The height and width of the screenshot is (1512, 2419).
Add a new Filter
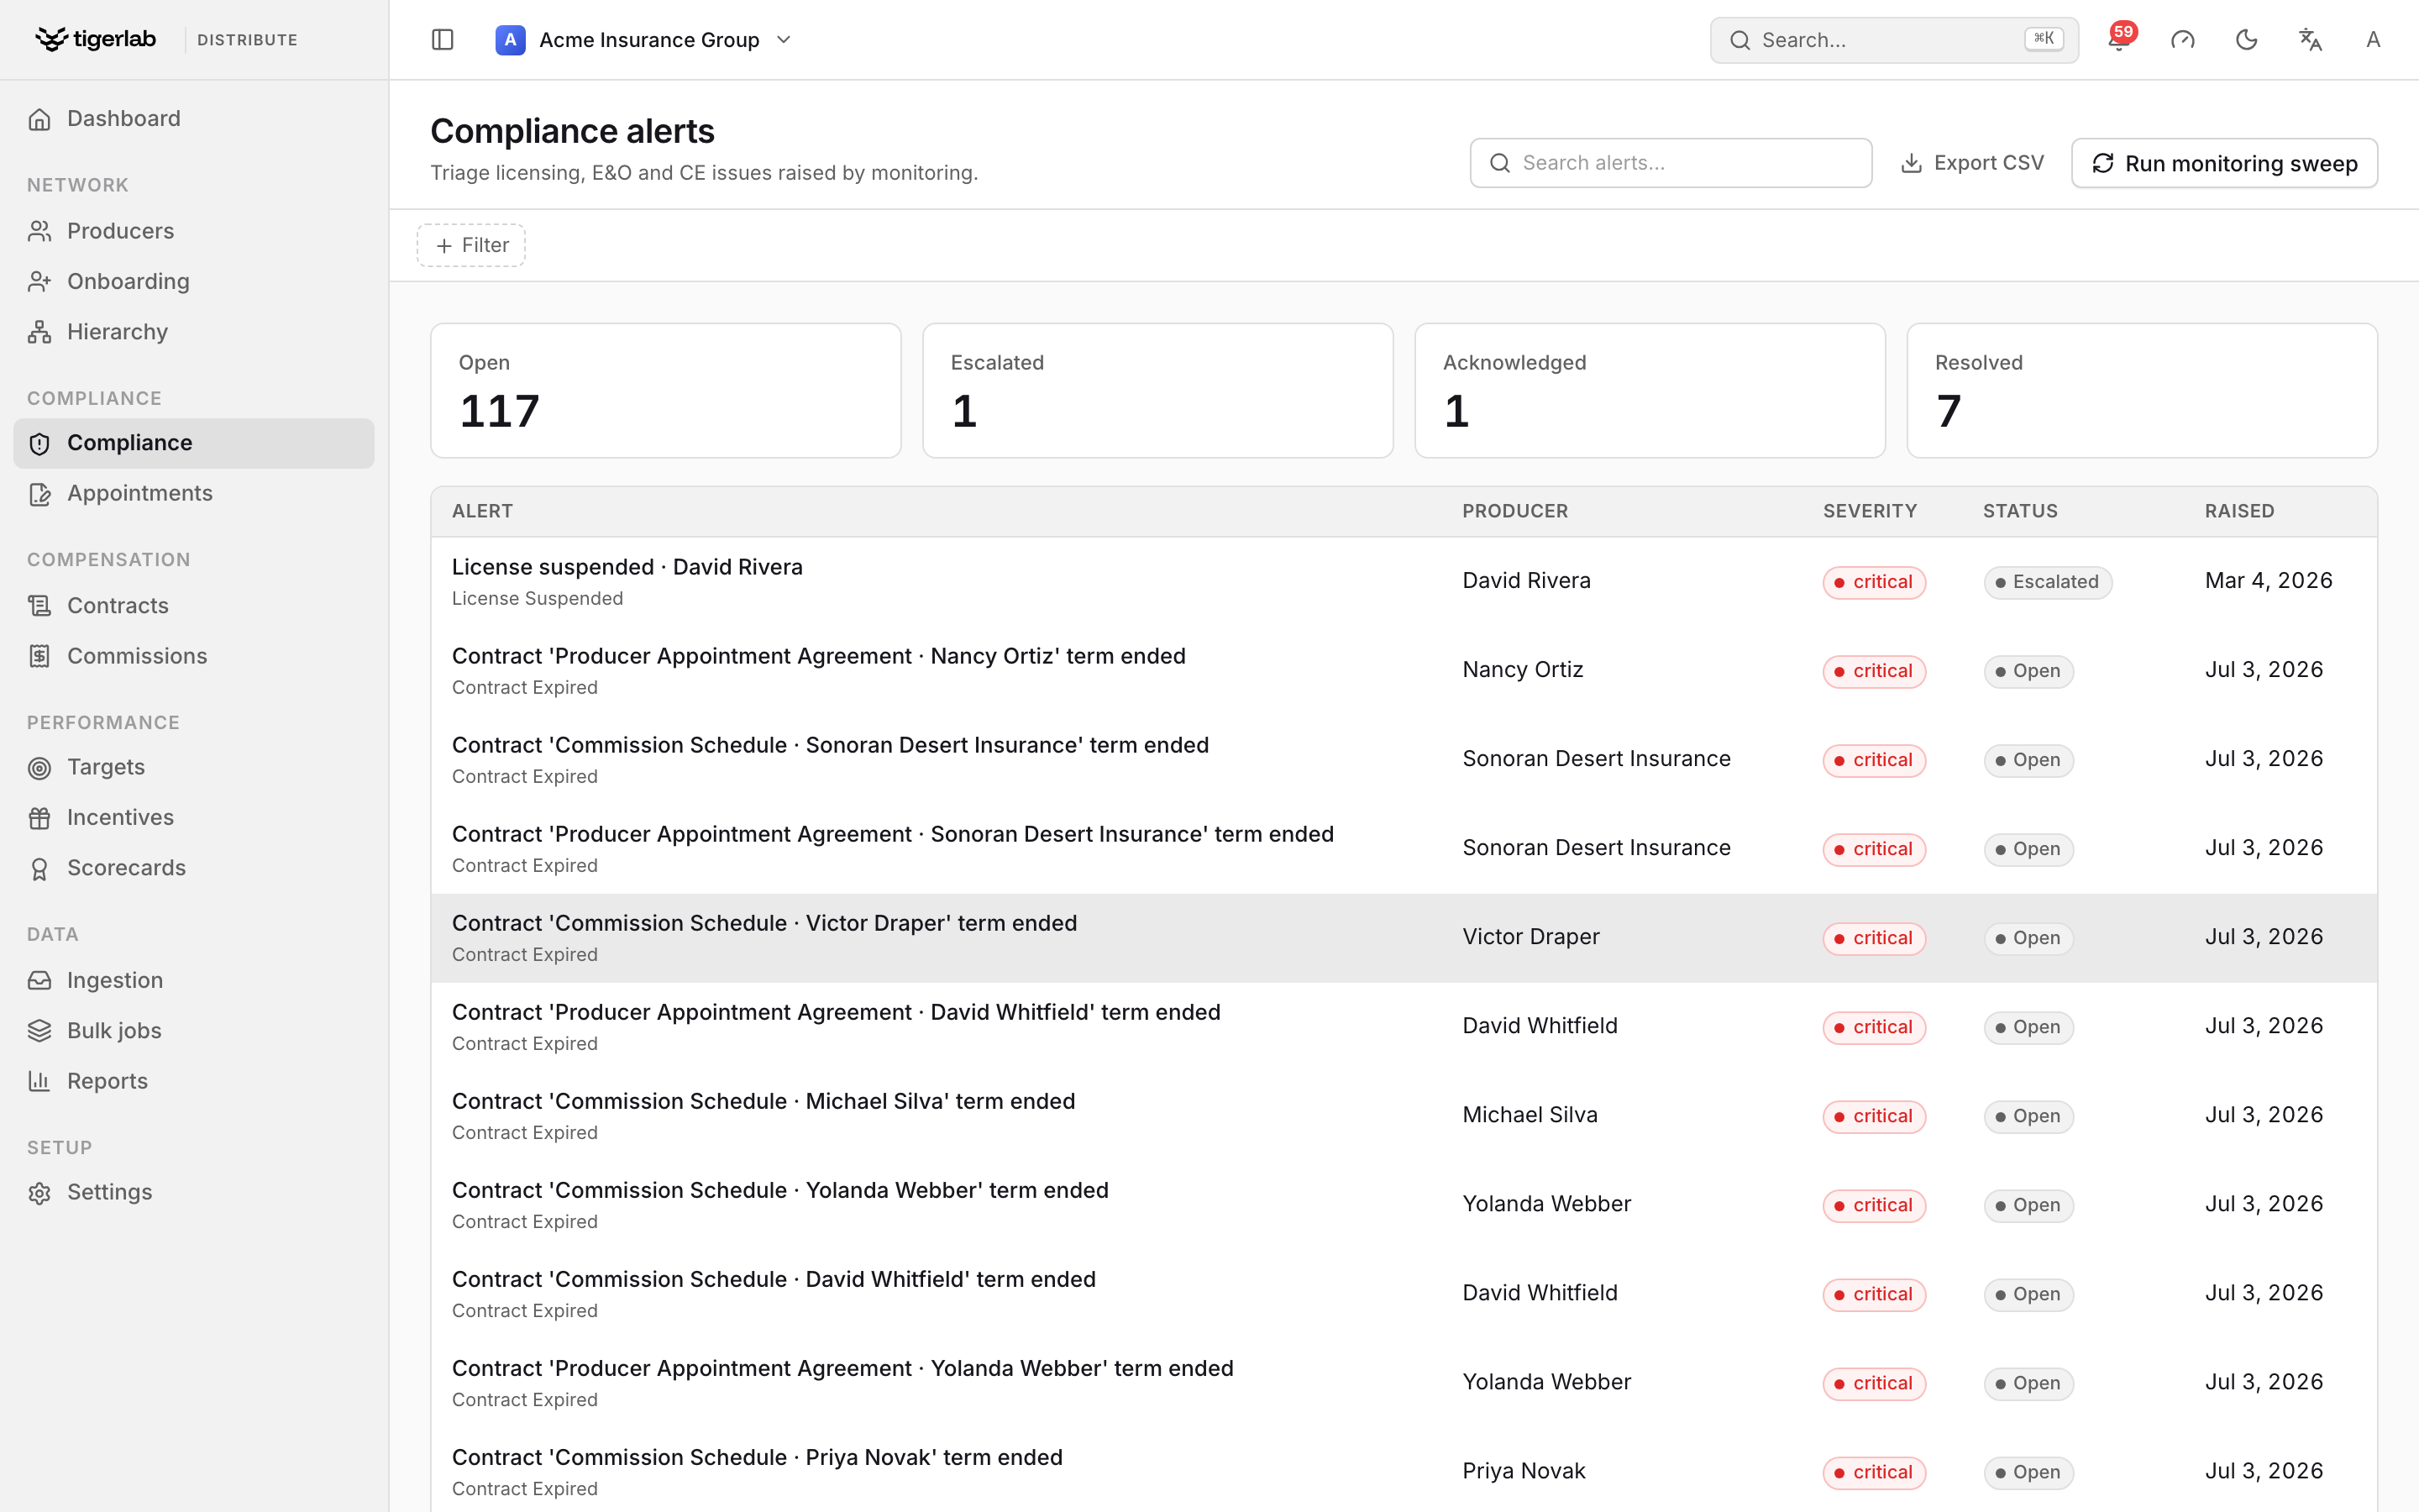pyautogui.click(x=471, y=245)
